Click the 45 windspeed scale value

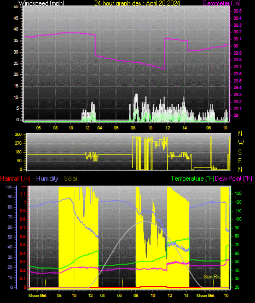[x=16, y=19]
